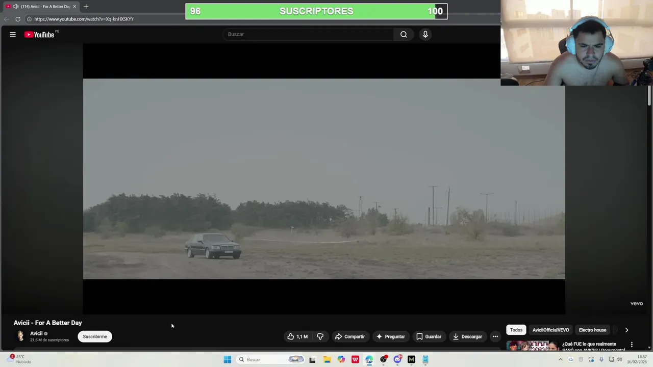
Task: Show more chips with right arrow
Action: tap(626, 330)
